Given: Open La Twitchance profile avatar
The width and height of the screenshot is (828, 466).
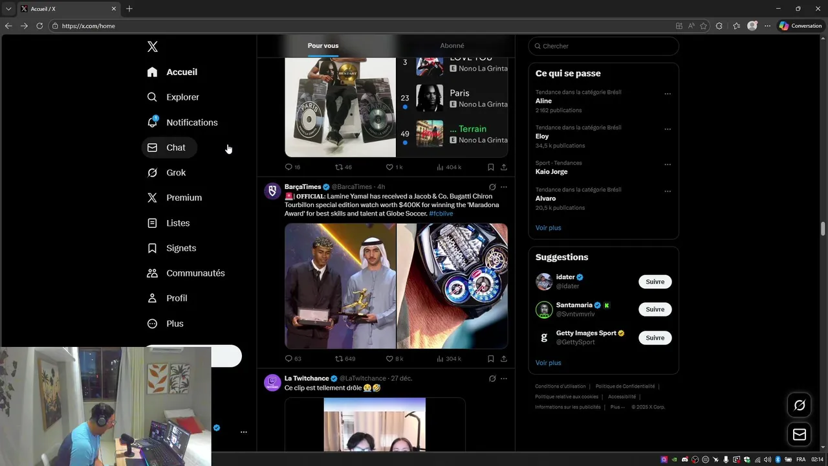Looking at the screenshot, I should (x=272, y=383).
